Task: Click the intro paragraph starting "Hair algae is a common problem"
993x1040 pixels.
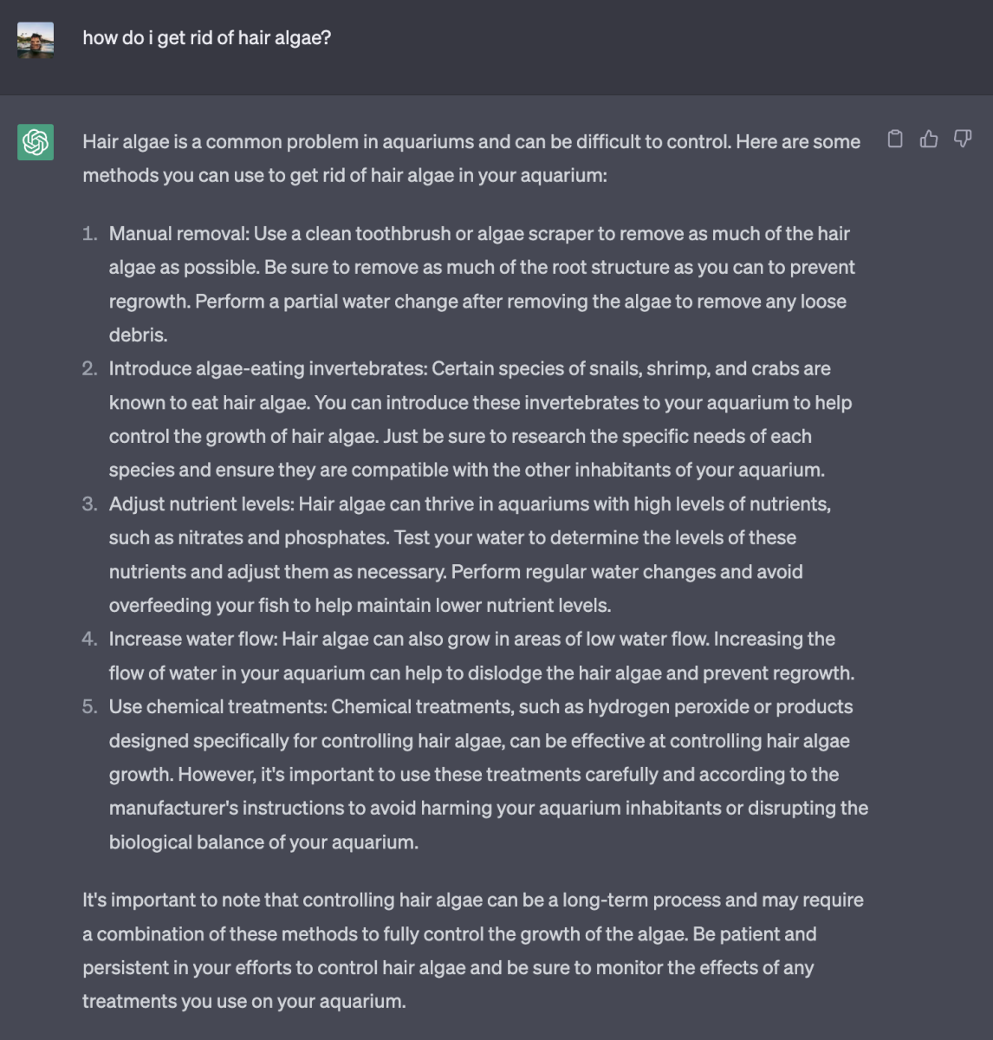Action: point(471,158)
